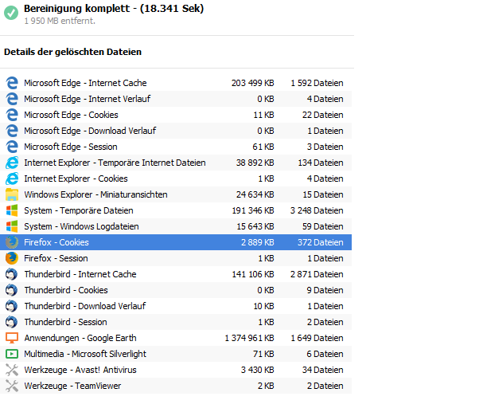Click the '203 499 KB' size value
Viewport: 483px width, 412px height.
(252, 83)
